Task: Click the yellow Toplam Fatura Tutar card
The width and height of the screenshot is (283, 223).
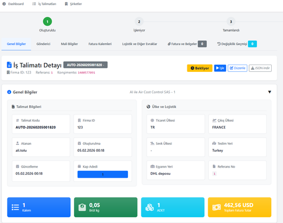Action: click(x=239, y=207)
